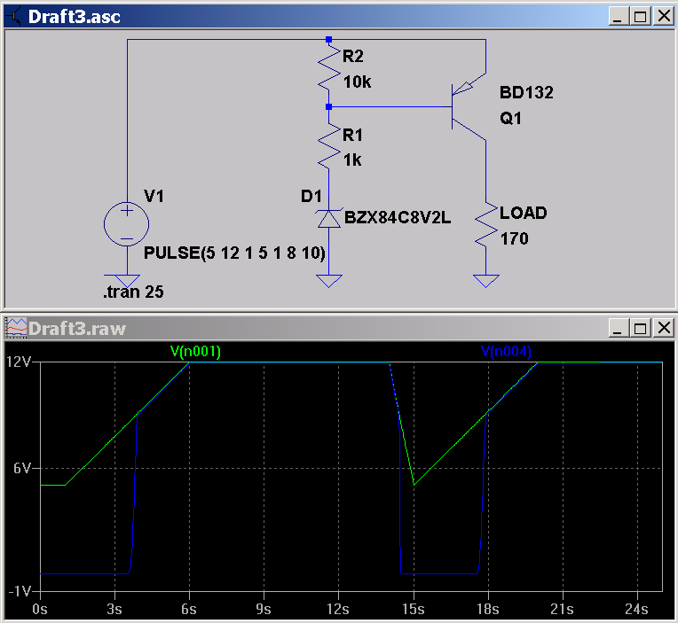Select the V1 voltage source symbol
This screenshot has width=678, height=623.
click(x=127, y=224)
